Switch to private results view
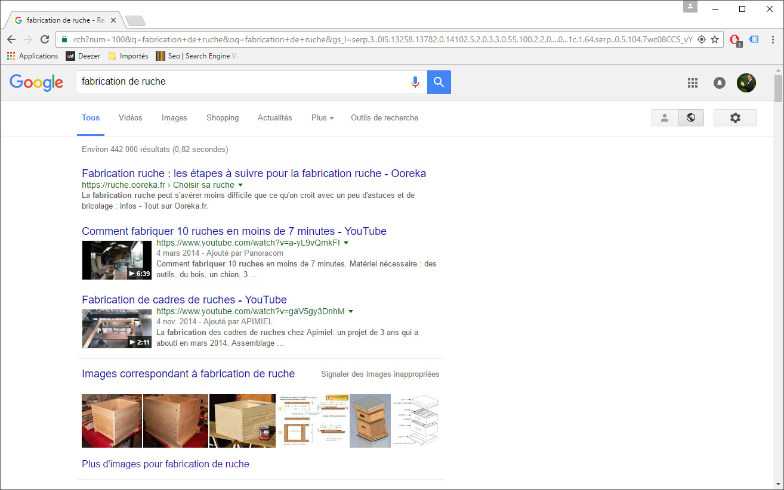 [x=665, y=118]
